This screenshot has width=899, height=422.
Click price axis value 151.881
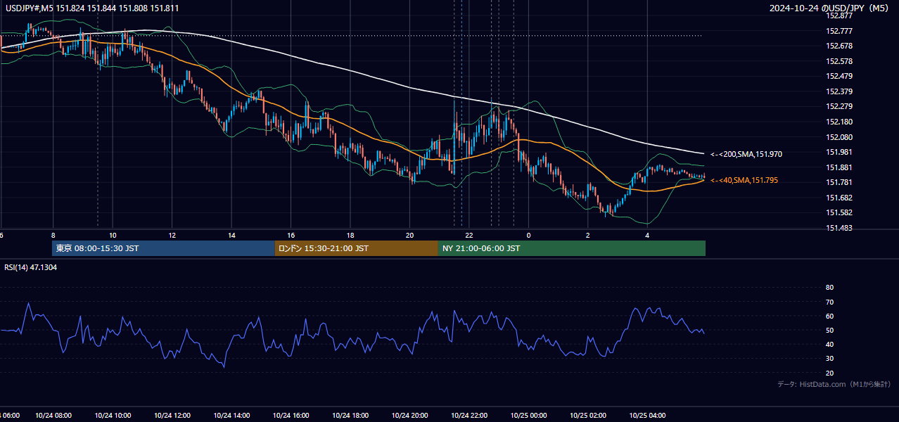(840, 167)
